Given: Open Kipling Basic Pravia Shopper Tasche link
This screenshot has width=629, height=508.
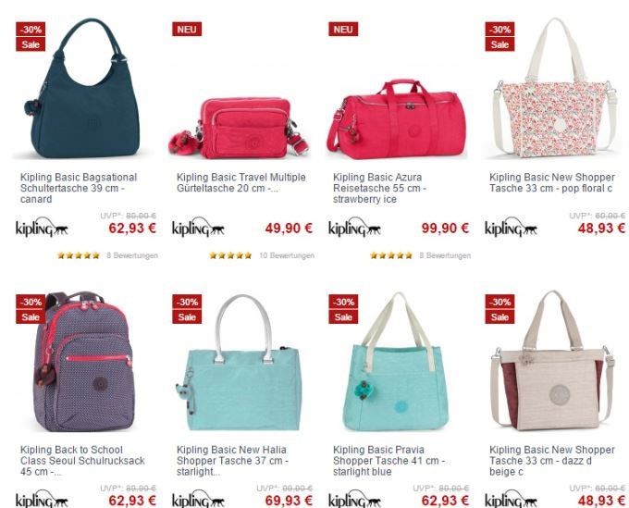Looking at the screenshot, I should (x=388, y=461).
